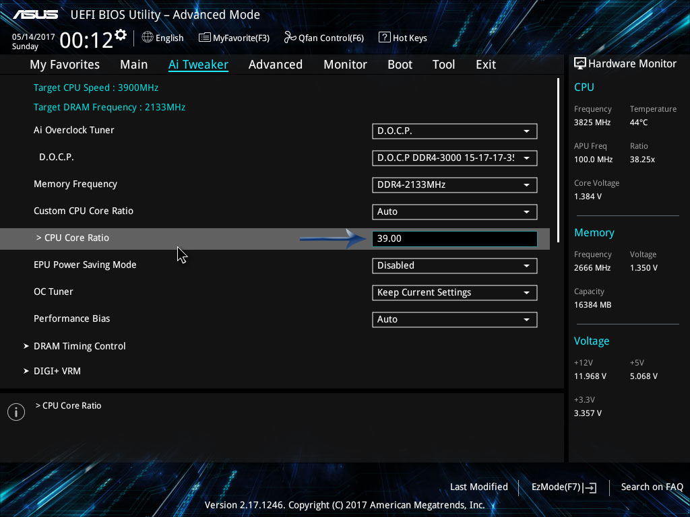Click Search on FAQ link
The image size is (690, 517).
click(652, 487)
